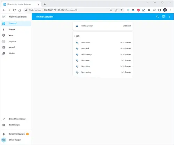Open the Next midnight entity
This screenshot has width=174, height=145.
click(x=103, y=54)
